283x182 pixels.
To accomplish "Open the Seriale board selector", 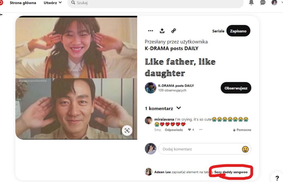I will click(218, 31).
